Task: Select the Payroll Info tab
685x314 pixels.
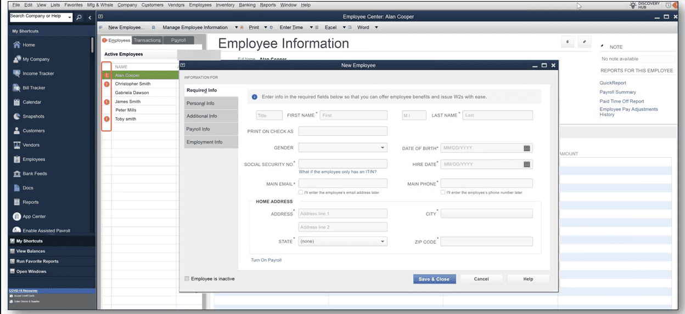Action: [211, 129]
